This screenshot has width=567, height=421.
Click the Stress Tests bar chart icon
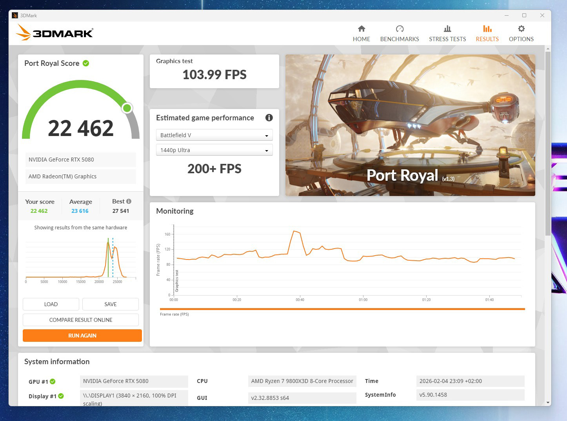[x=447, y=29]
